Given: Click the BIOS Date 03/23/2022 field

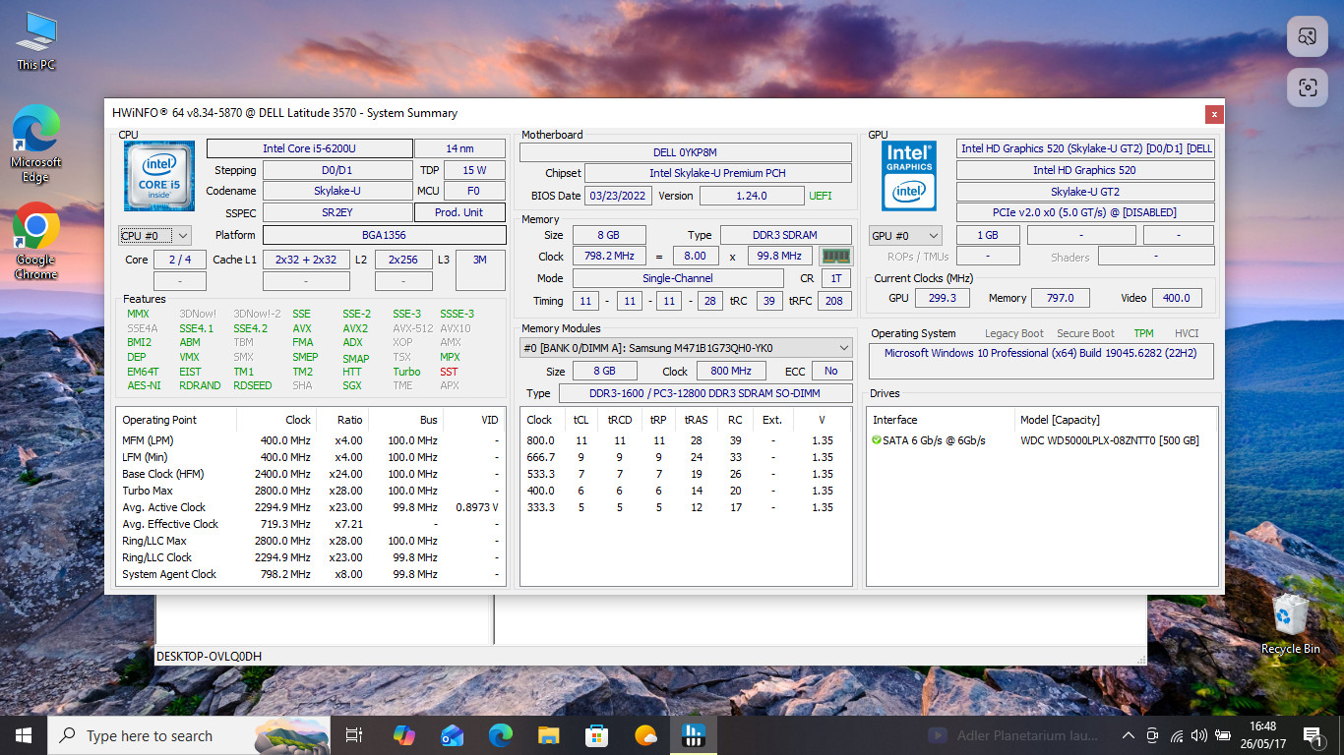Looking at the screenshot, I should (x=618, y=196).
